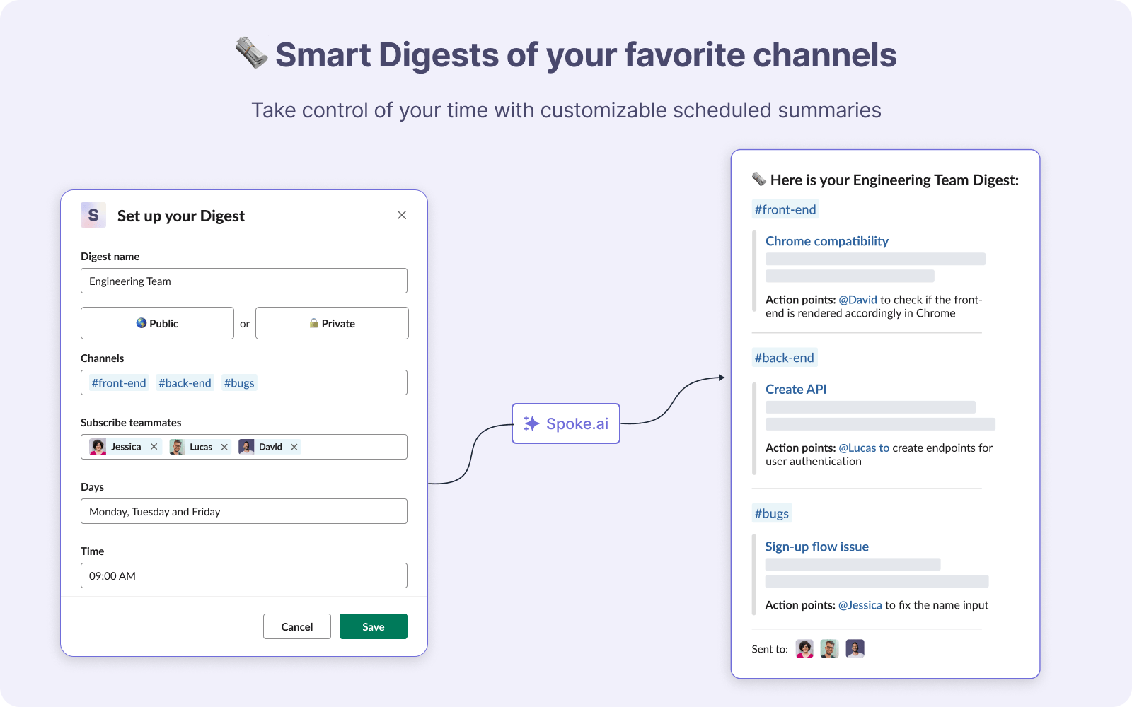This screenshot has width=1132, height=707.
Task: Click Lucas's avatar in Subscribe teammates field
Action: tap(177, 447)
